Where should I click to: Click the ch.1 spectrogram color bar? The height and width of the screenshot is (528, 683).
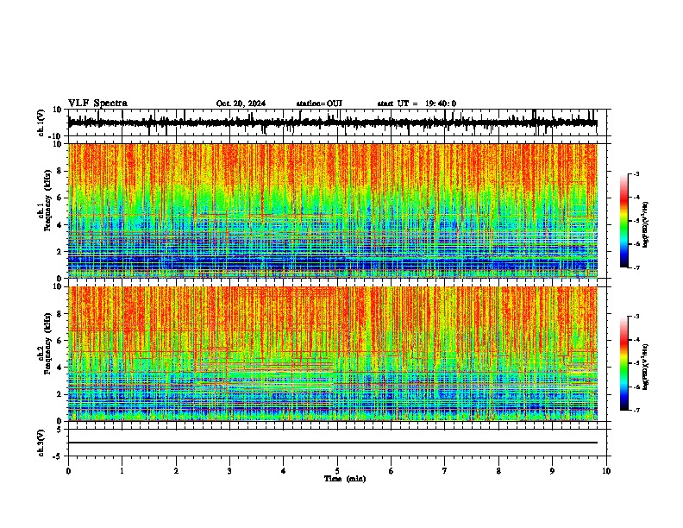tap(624, 221)
